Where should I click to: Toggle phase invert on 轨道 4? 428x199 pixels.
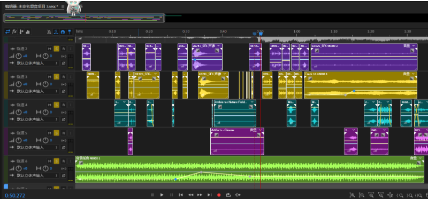tap(63, 119)
